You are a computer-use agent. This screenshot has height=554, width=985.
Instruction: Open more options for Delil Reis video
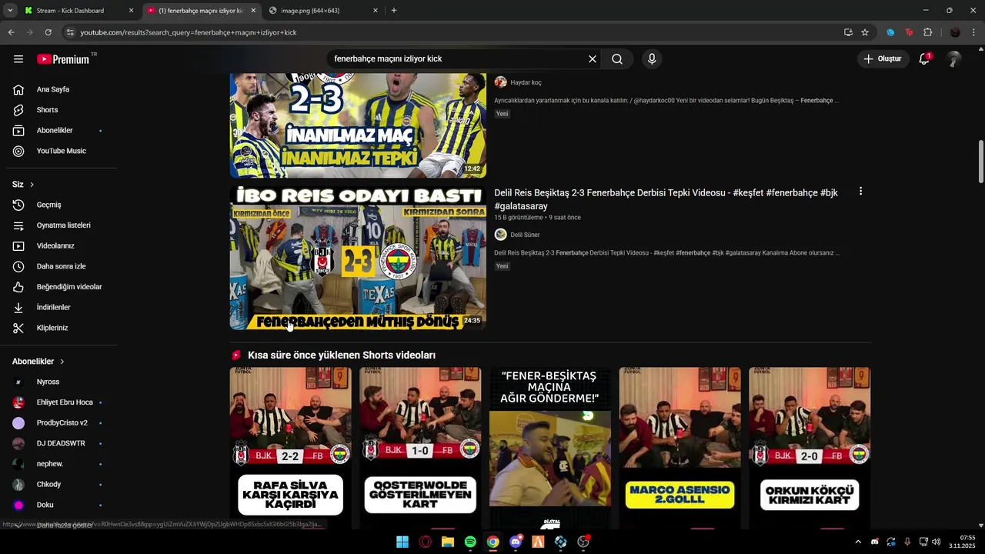coord(860,192)
